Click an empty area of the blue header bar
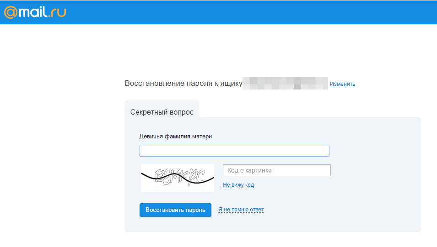The height and width of the screenshot is (247, 437). click(x=252, y=12)
